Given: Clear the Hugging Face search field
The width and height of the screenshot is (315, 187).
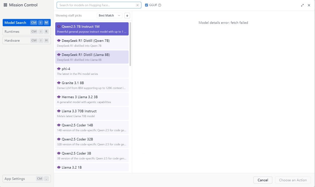Looking at the screenshot, I should point(137,5).
